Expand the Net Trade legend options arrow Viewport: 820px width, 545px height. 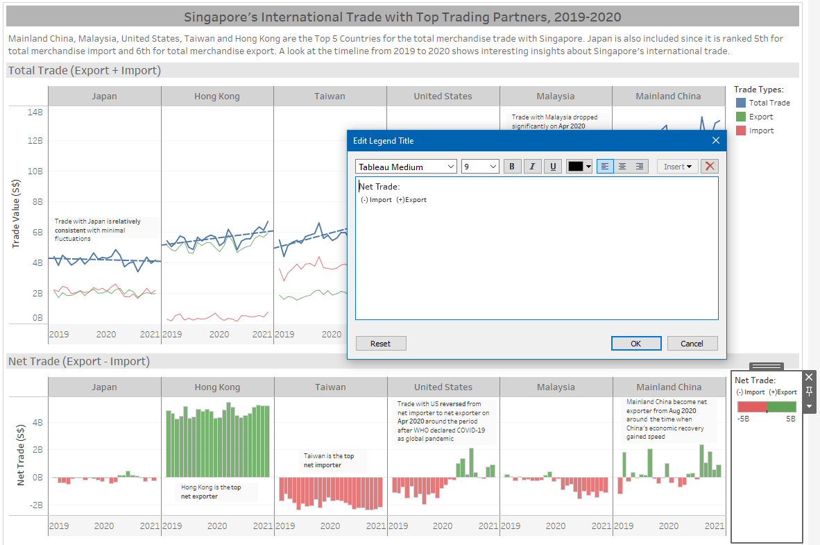808,406
